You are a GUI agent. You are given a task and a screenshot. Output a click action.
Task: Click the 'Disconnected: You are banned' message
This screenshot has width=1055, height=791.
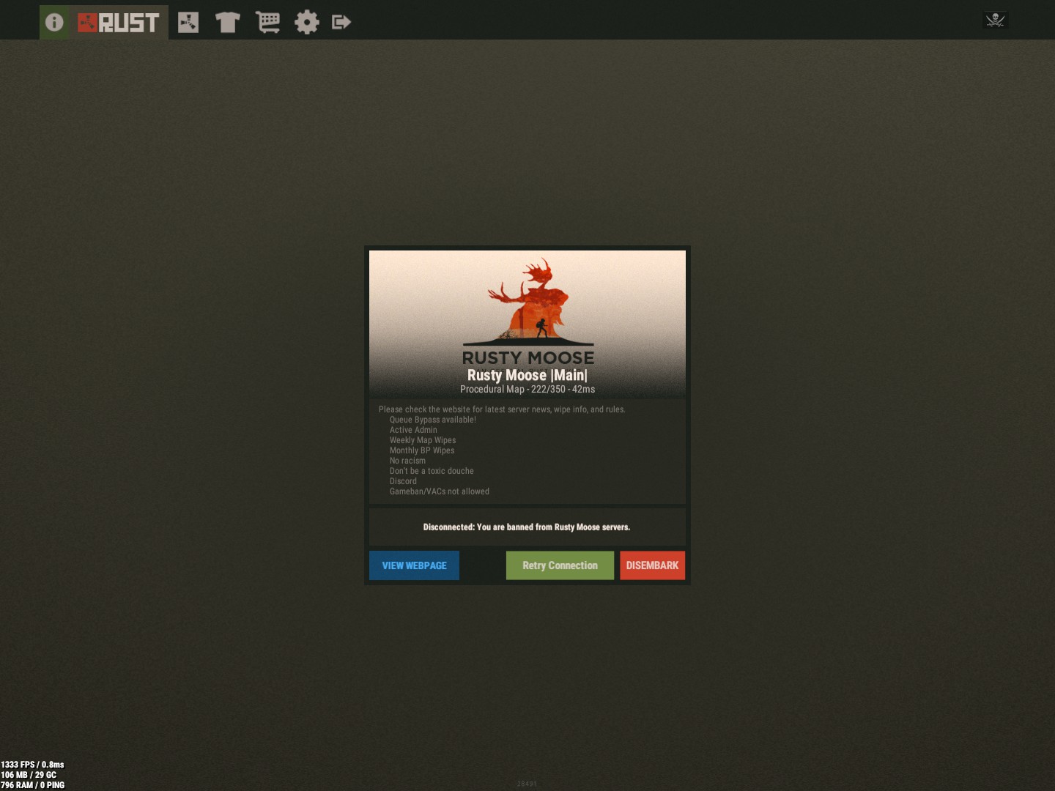[x=527, y=527]
